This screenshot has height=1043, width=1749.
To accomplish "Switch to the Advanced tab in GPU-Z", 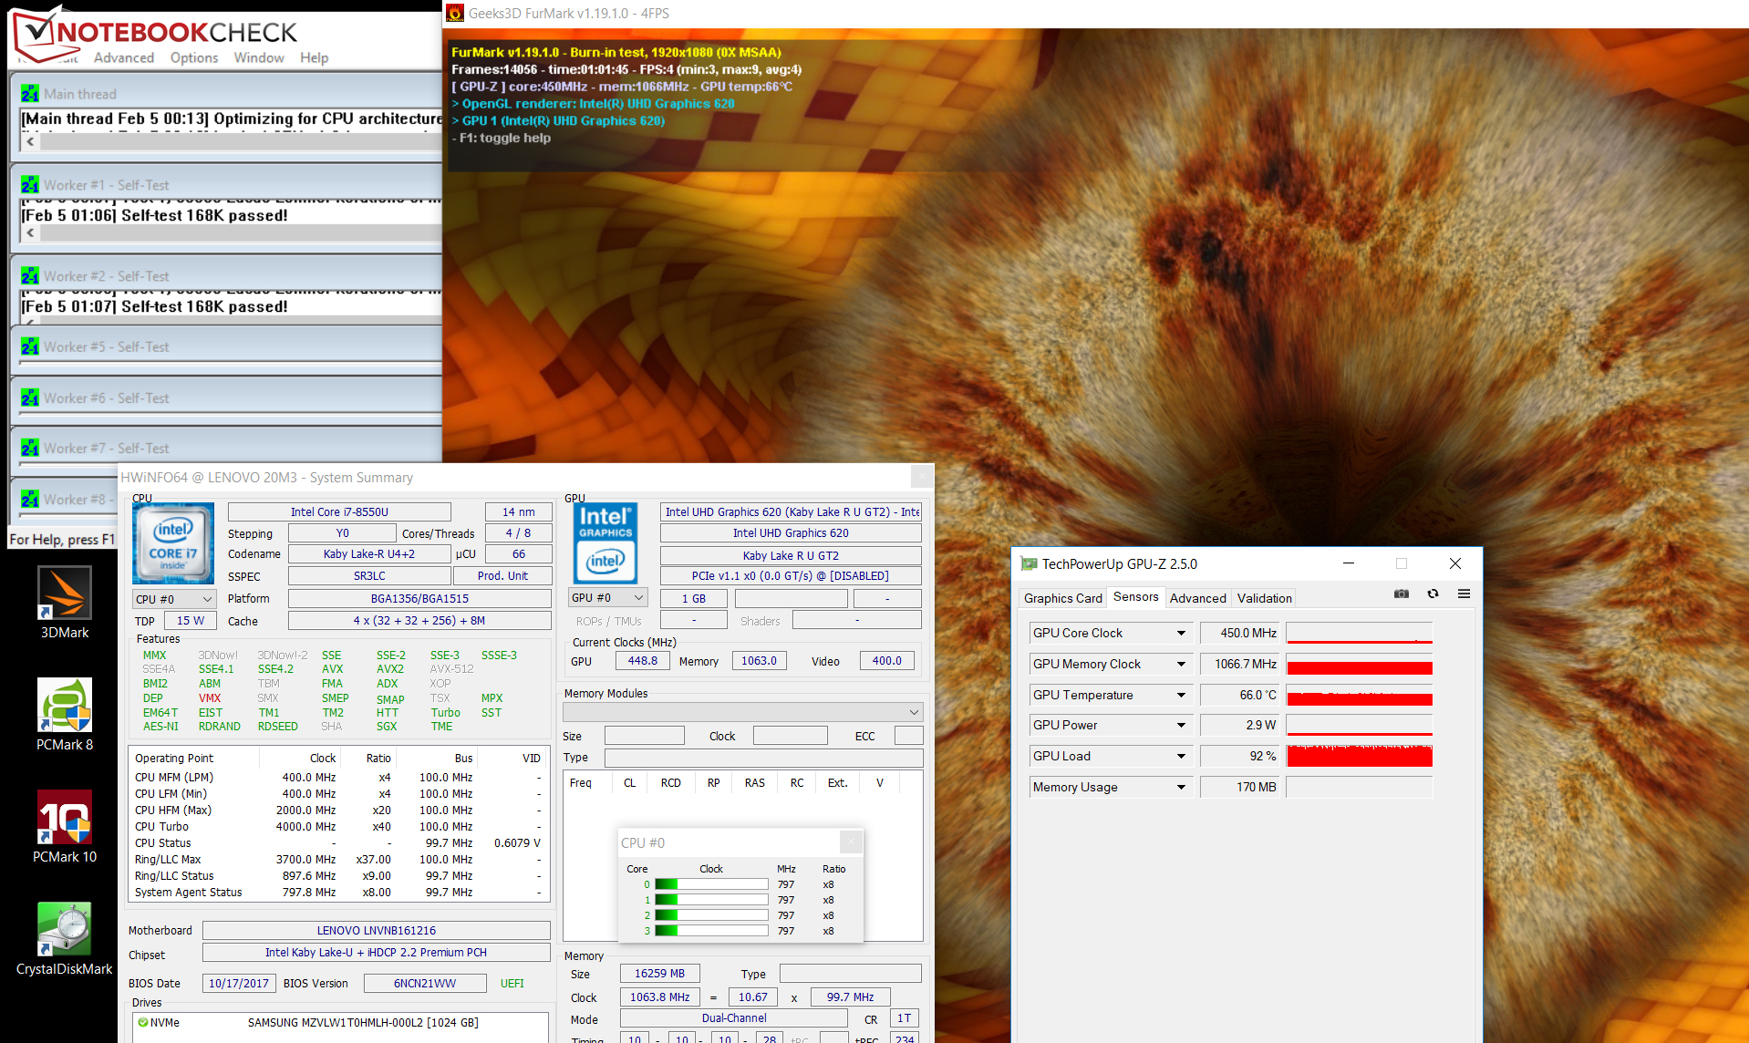I will coord(1197,598).
